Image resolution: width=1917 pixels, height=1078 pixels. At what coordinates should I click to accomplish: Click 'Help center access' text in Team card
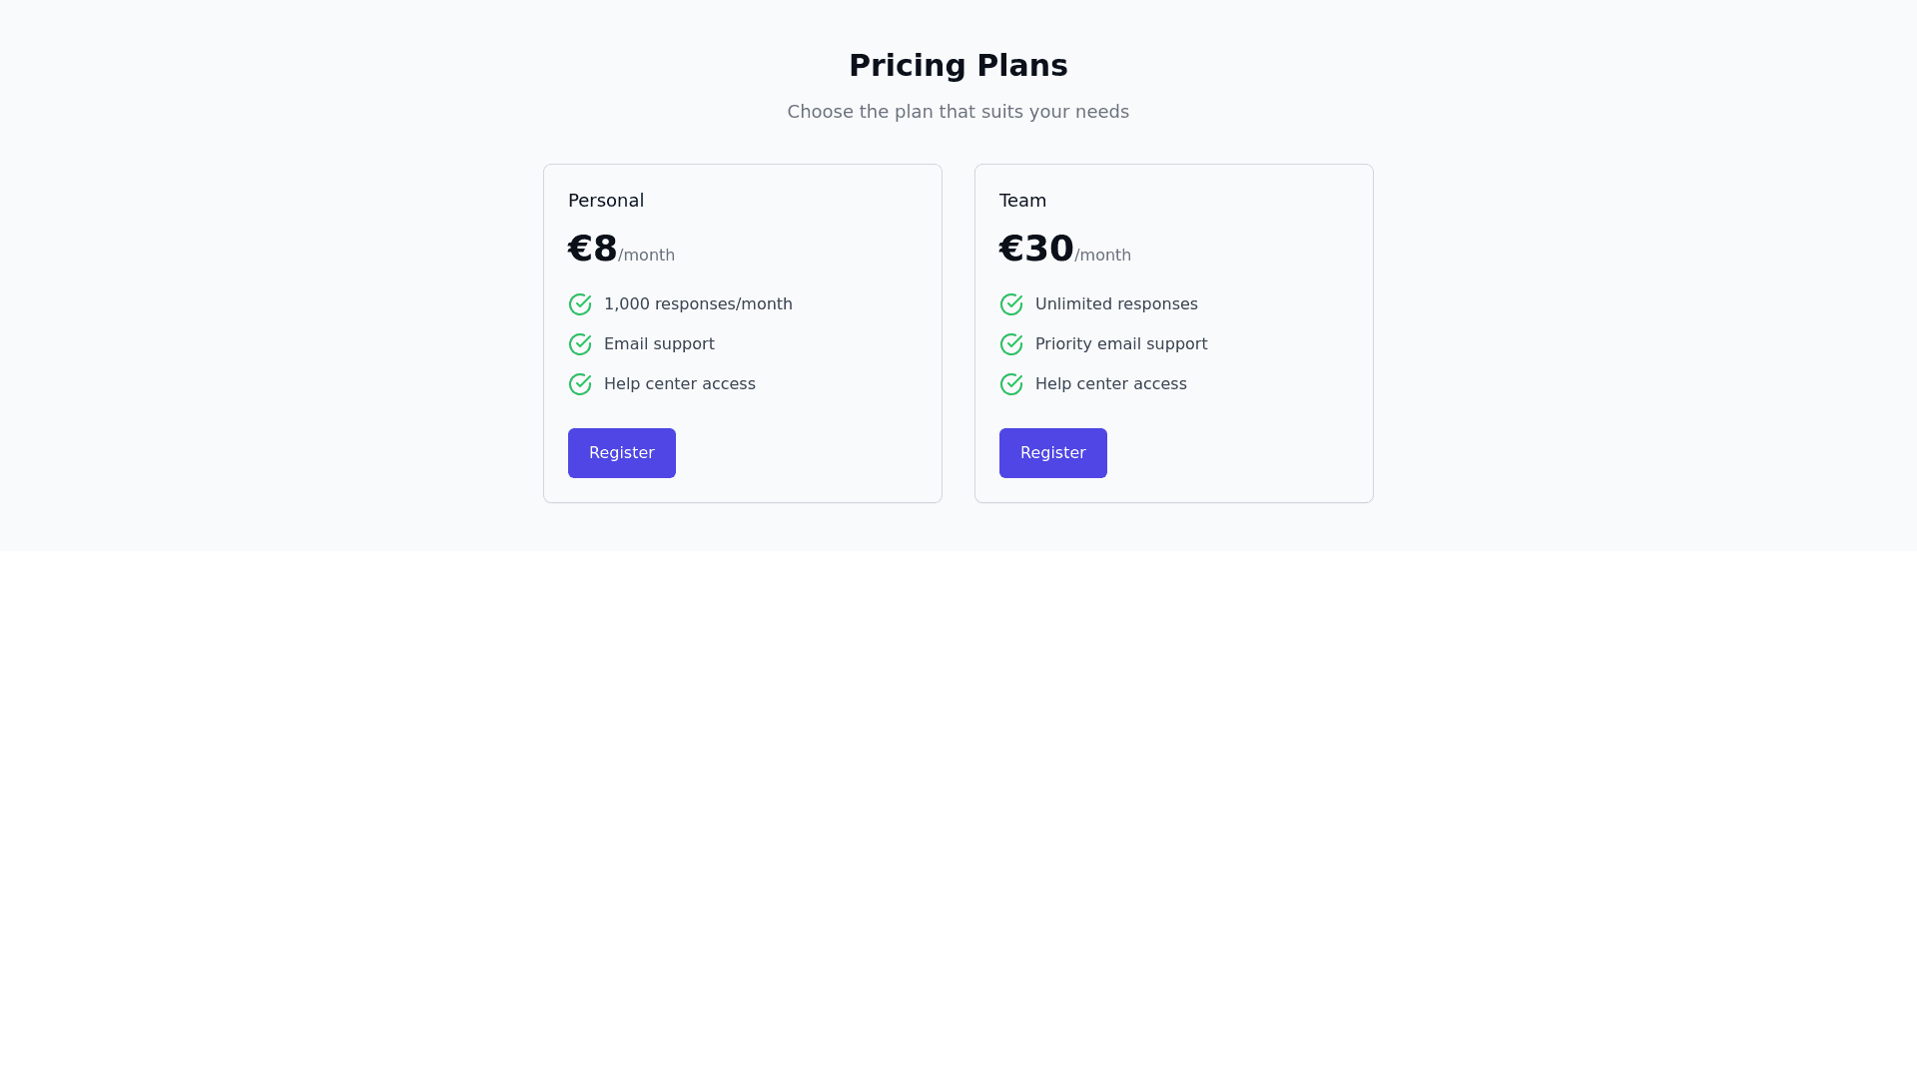pyautogui.click(x=1111, y=384)
